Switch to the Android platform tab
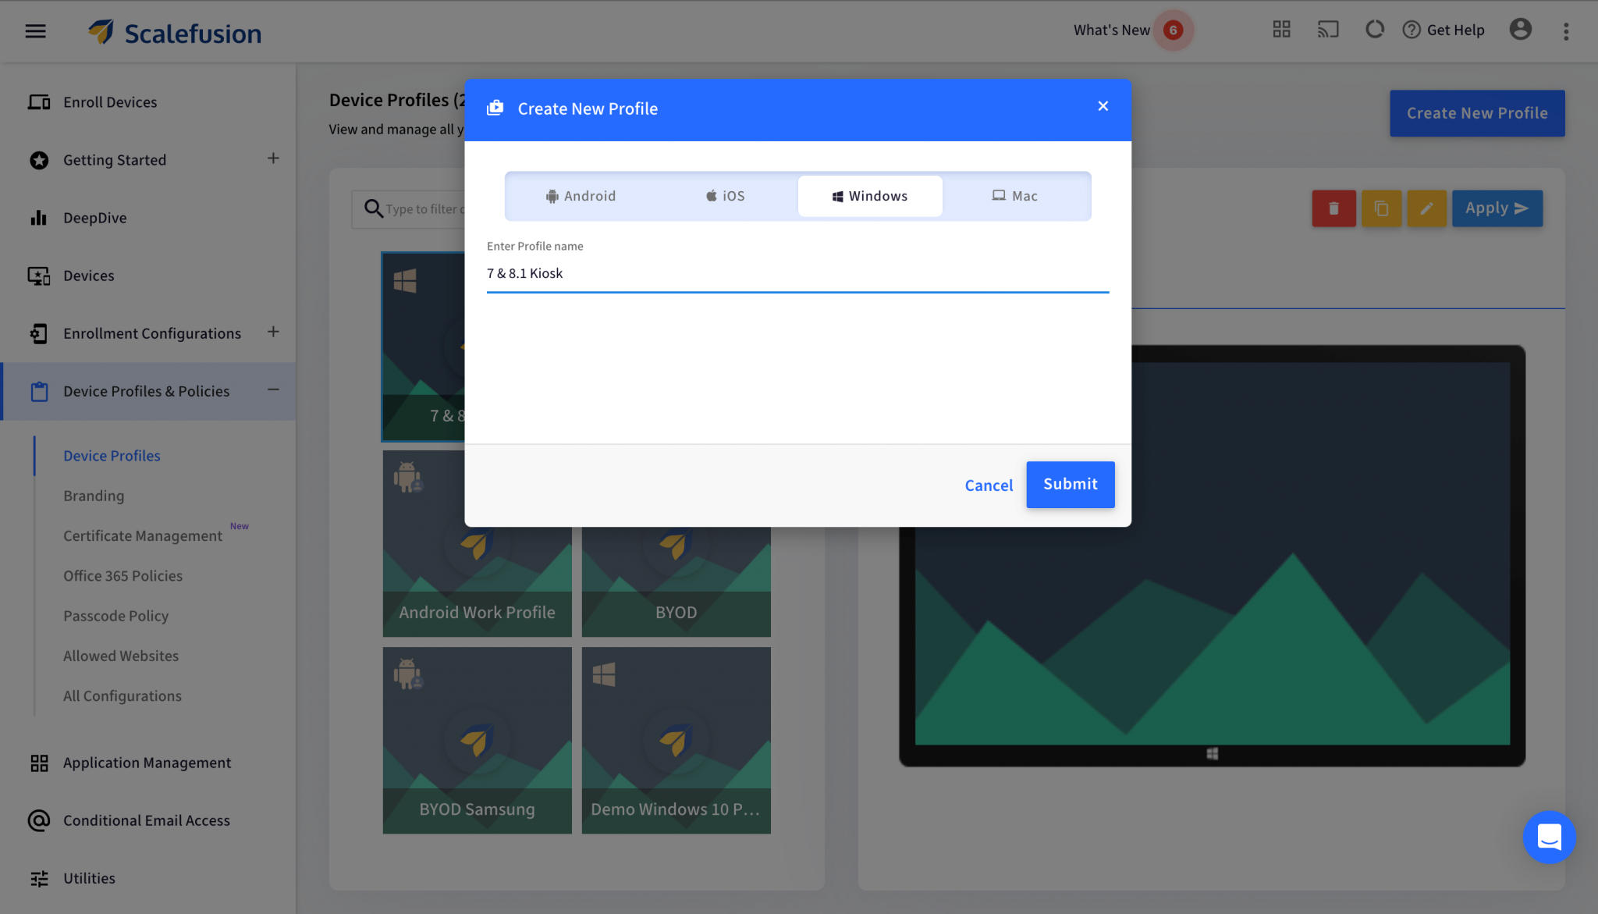The image size is (1598, 914). 581,196
